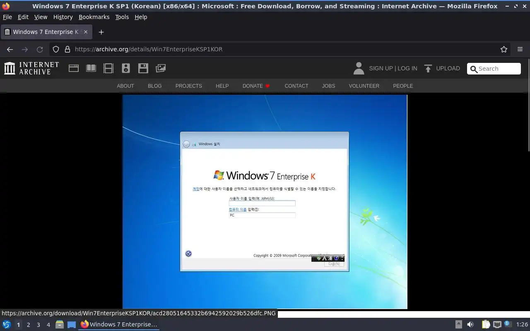530x331 pixels.
Task: Open Firefox application hamburger menu
Action: pos(520,49)
